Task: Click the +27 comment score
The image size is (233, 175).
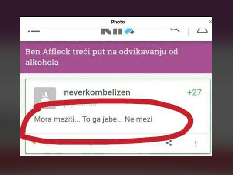Action: (194, 92)
